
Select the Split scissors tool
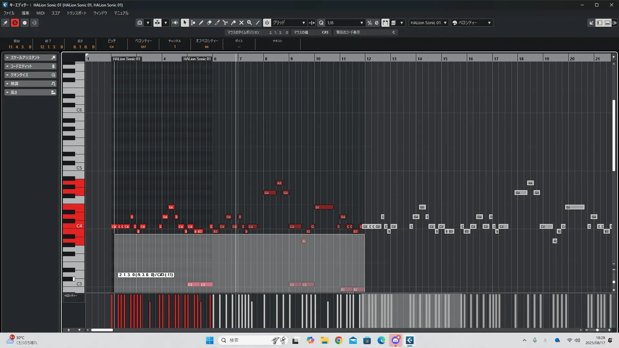pyautogui.click(x=225, y=23)
